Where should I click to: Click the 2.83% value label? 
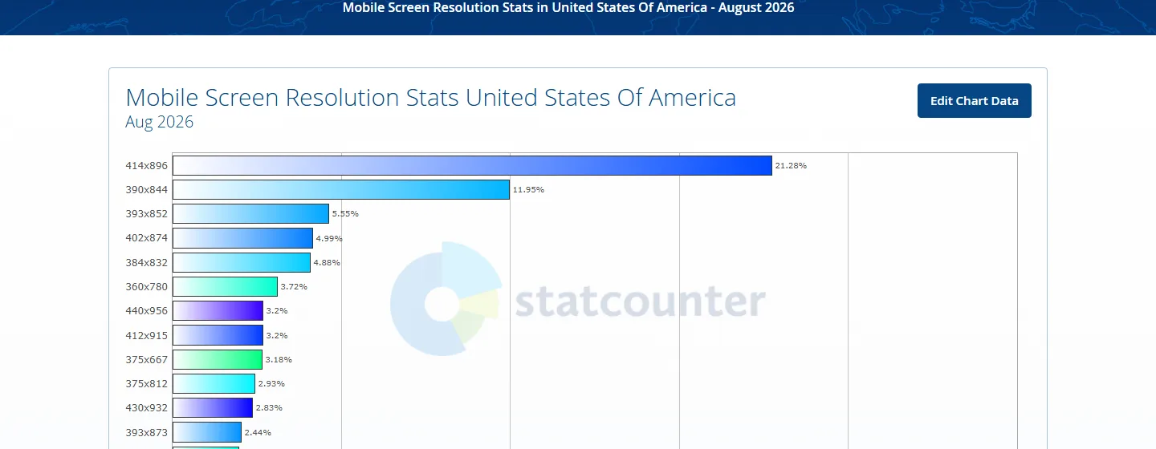point(269,407)
